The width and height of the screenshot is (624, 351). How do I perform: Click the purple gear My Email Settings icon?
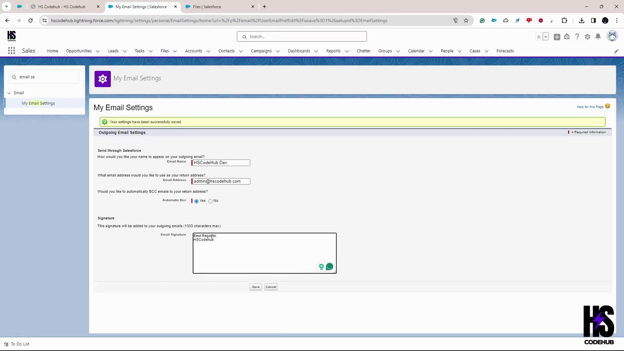point(103,79)
